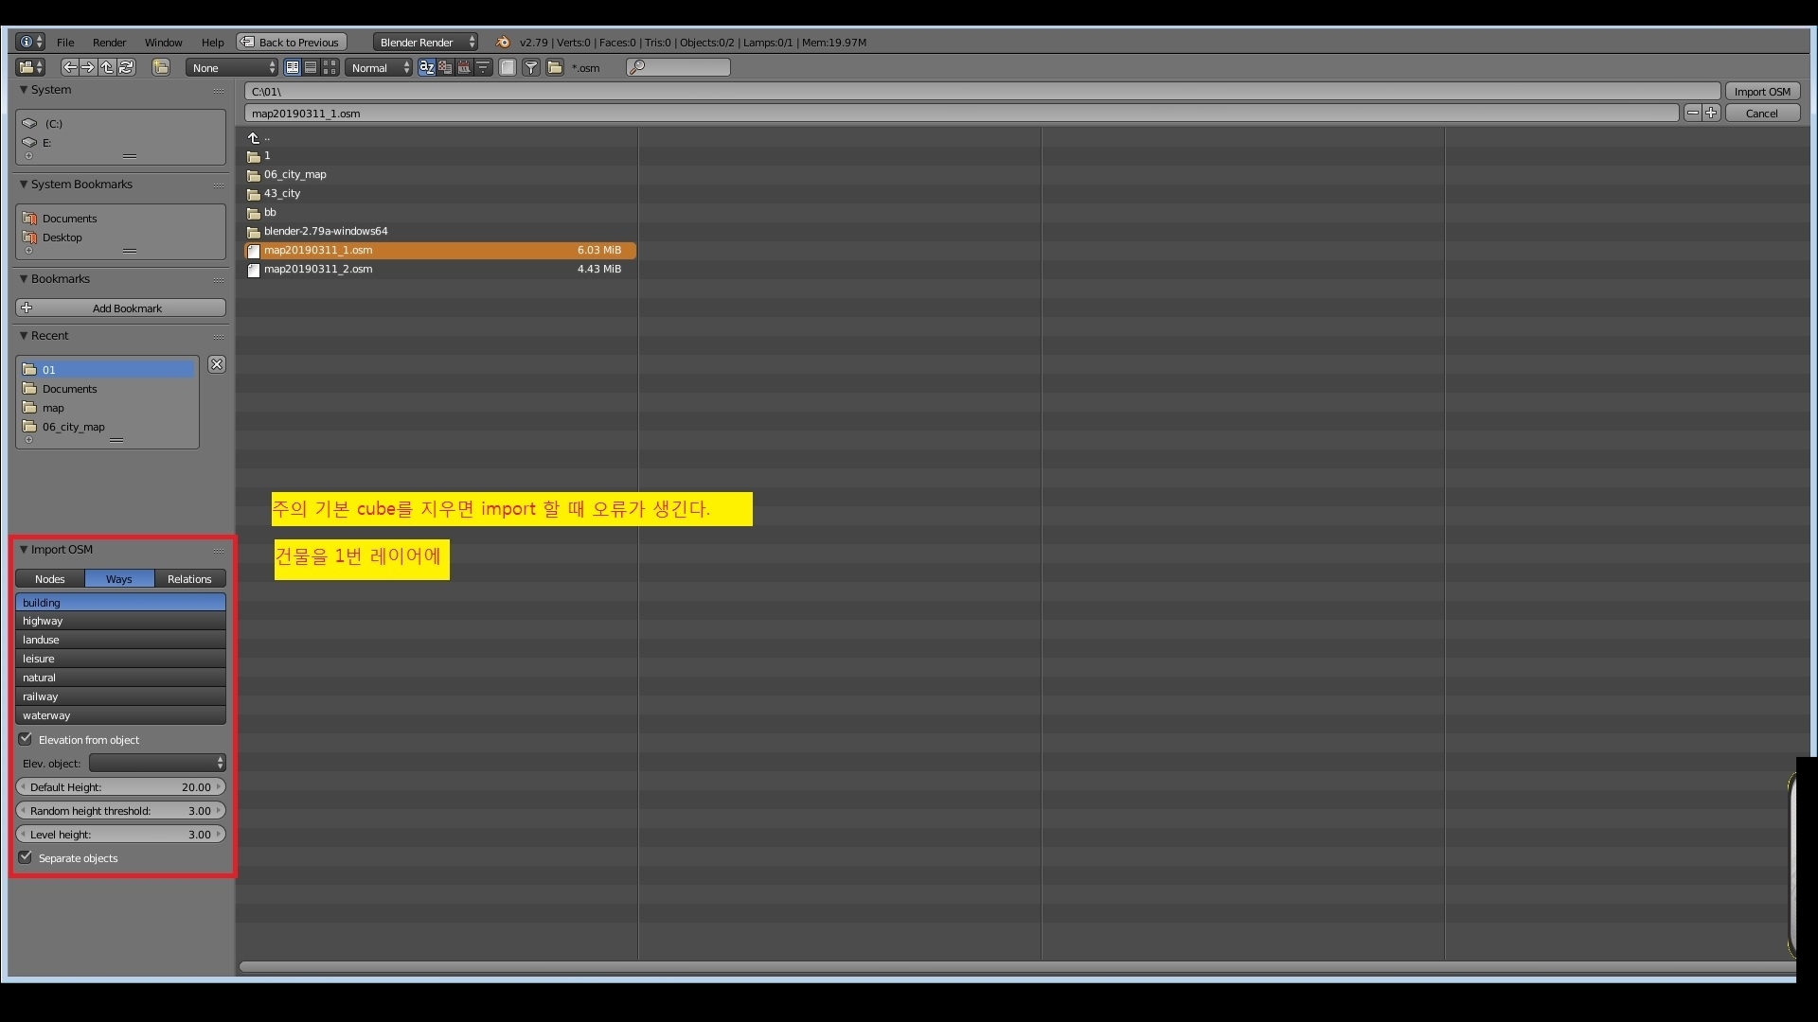
Task: Toggle Separate objects checkbox
Action: pyautogui.click(x=26, y=857)
